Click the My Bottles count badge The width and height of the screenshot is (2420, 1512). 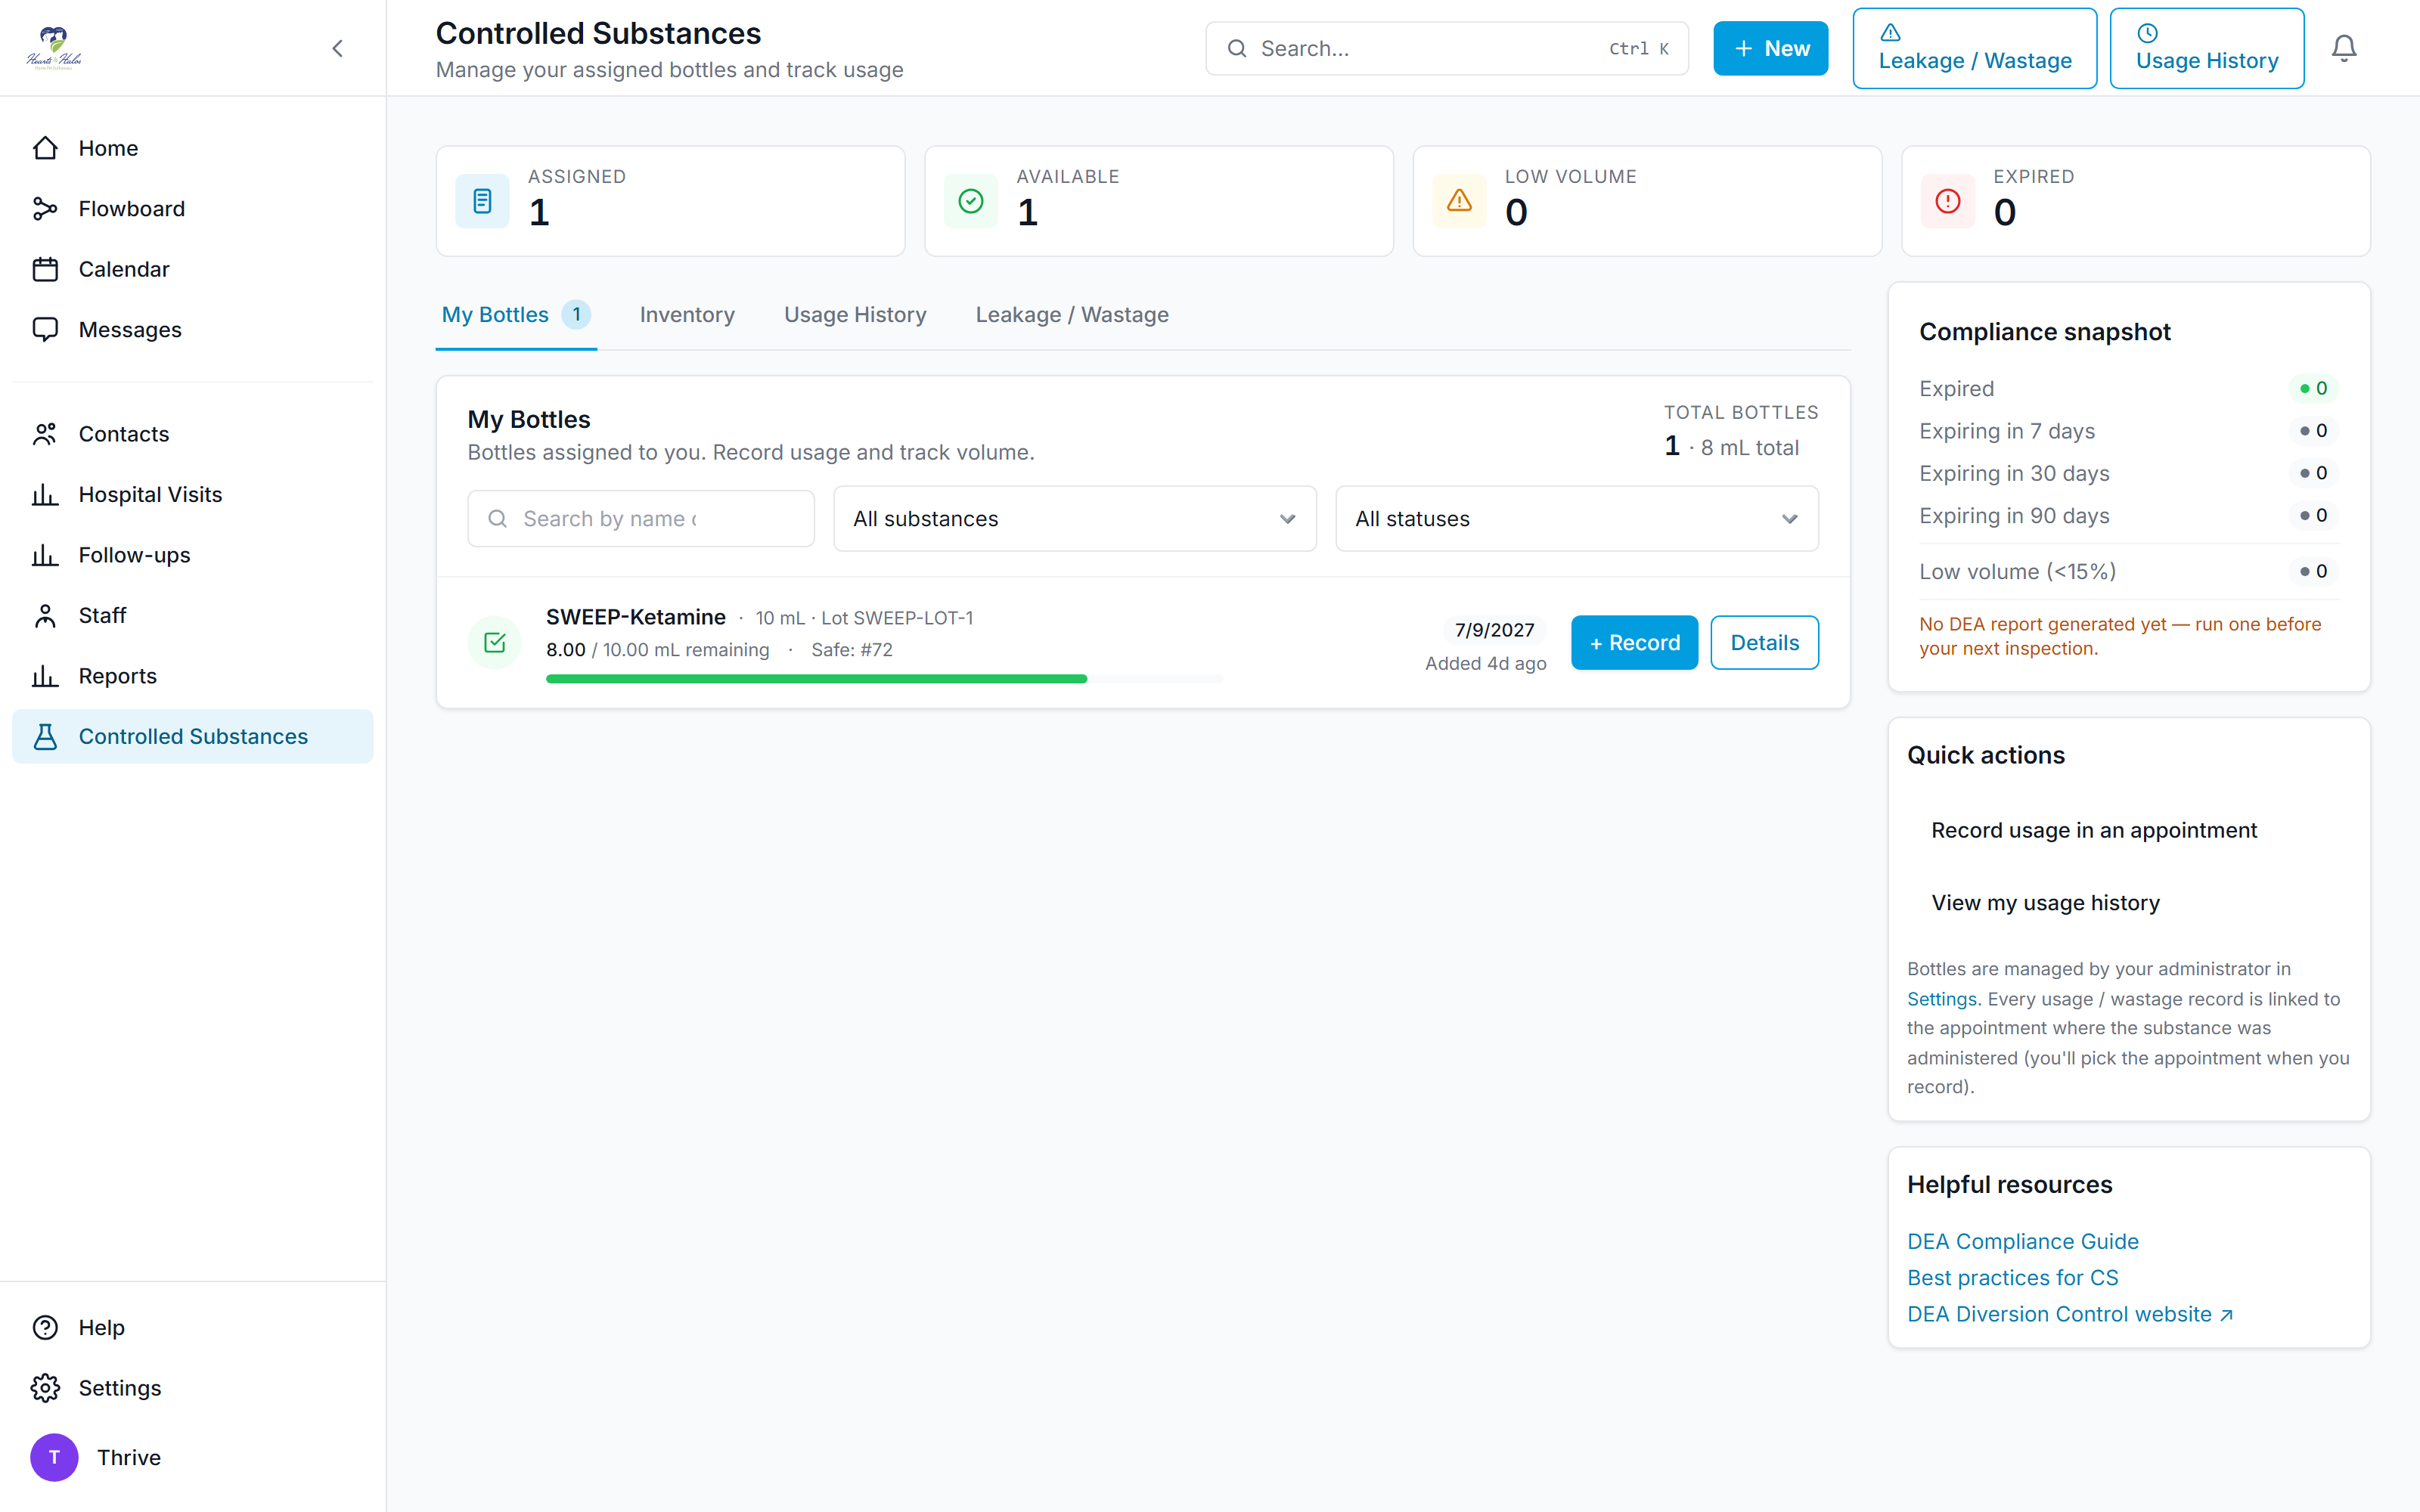click(x=576, y=314)
